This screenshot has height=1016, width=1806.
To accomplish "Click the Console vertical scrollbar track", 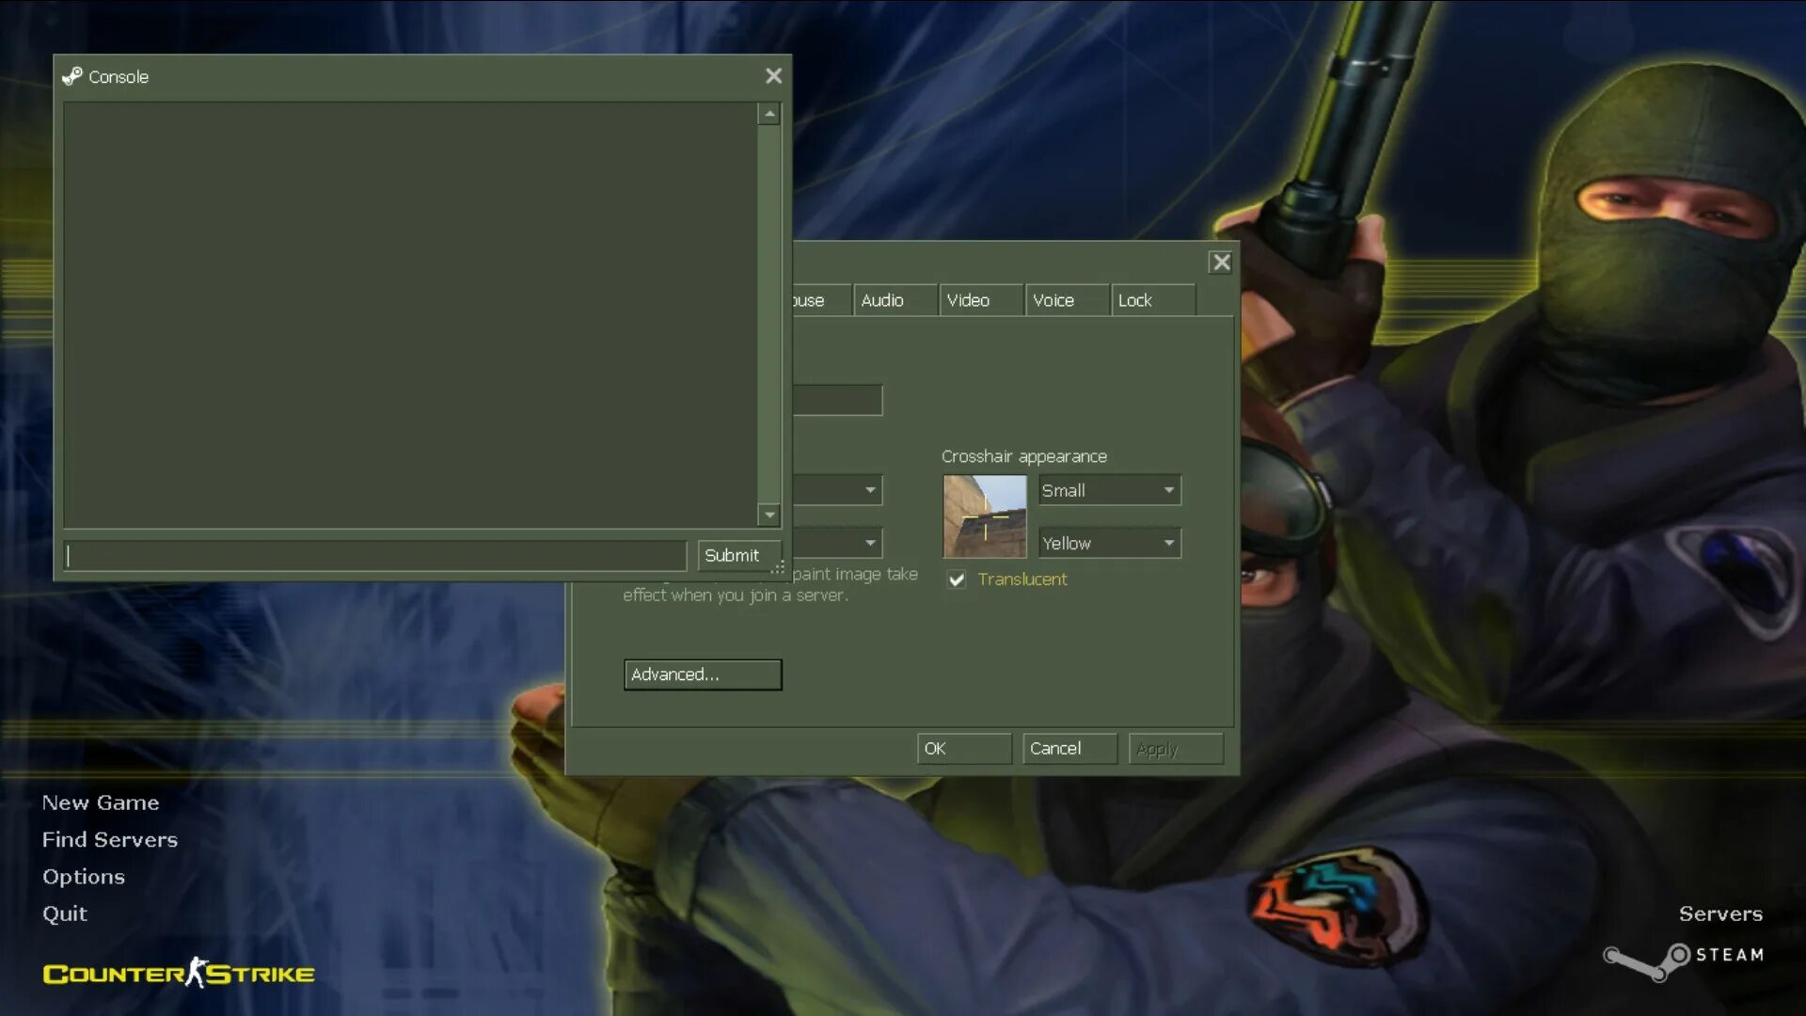I will point(769,314).
